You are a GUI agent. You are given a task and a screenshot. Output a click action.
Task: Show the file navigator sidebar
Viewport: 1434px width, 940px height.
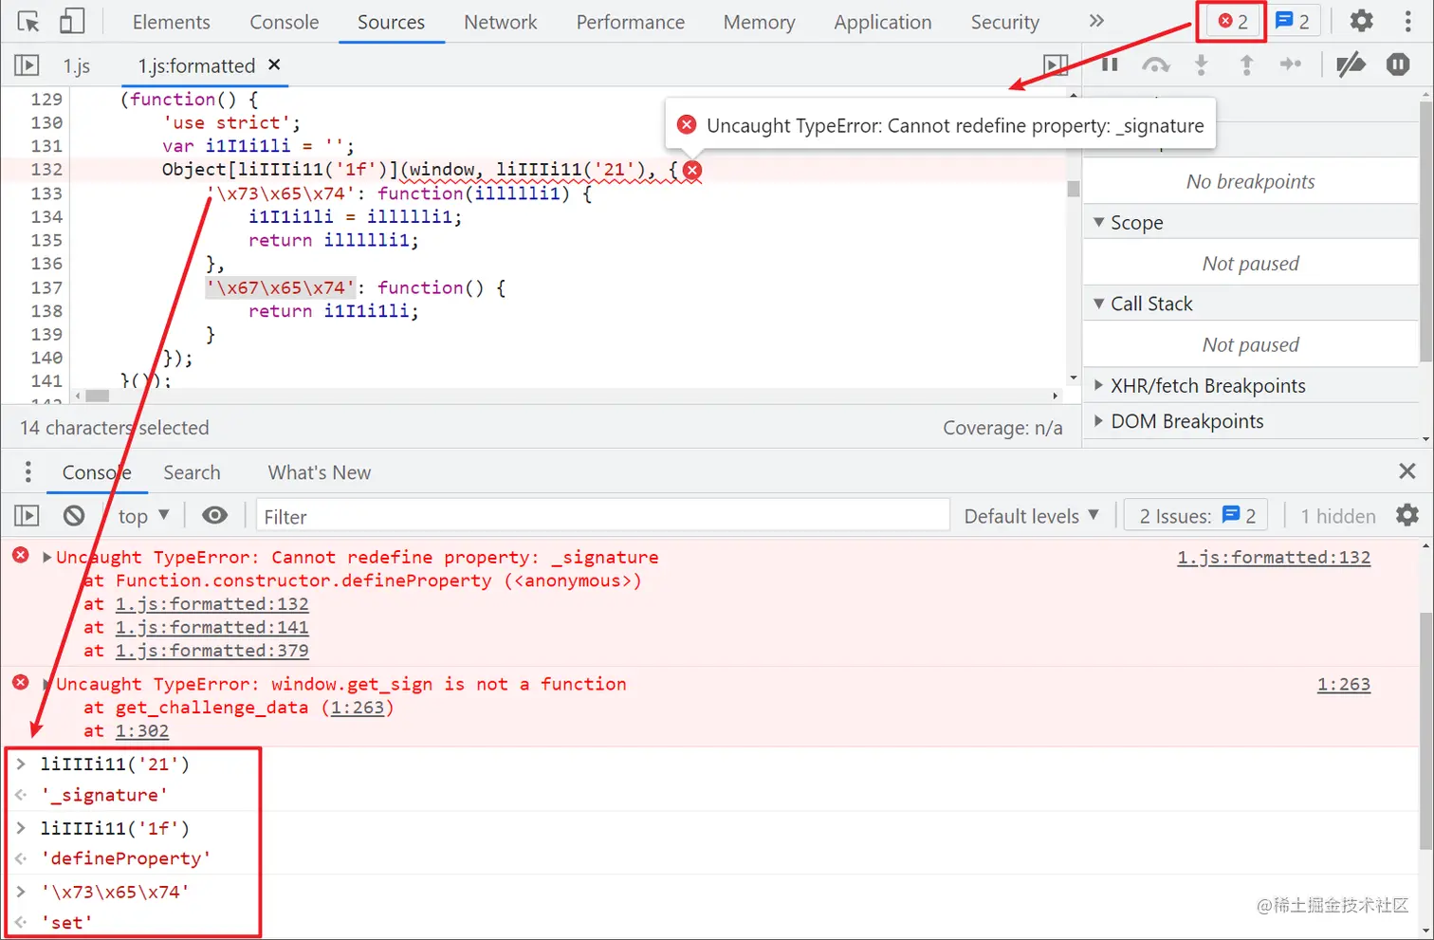27,65
